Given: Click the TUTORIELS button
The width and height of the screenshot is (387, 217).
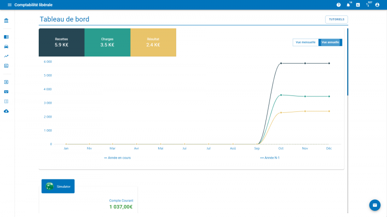Looking at the screenshot, I should tap(336, 19).
